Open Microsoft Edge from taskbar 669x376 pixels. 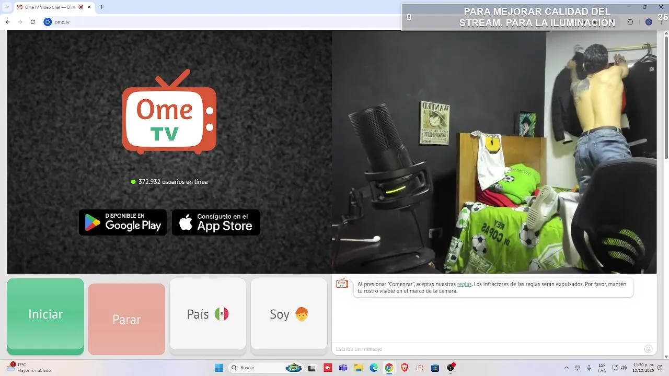point(374,368)
